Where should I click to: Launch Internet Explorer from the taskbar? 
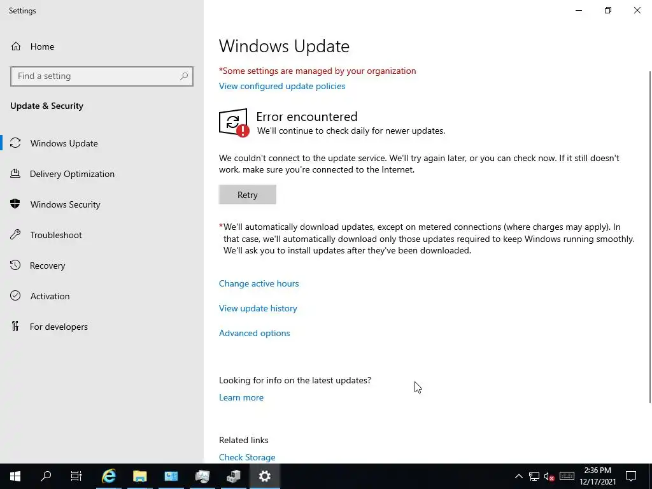pos(108,476)
